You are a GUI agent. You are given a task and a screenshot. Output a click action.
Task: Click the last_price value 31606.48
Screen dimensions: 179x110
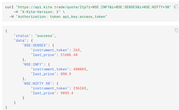point(69,55)
